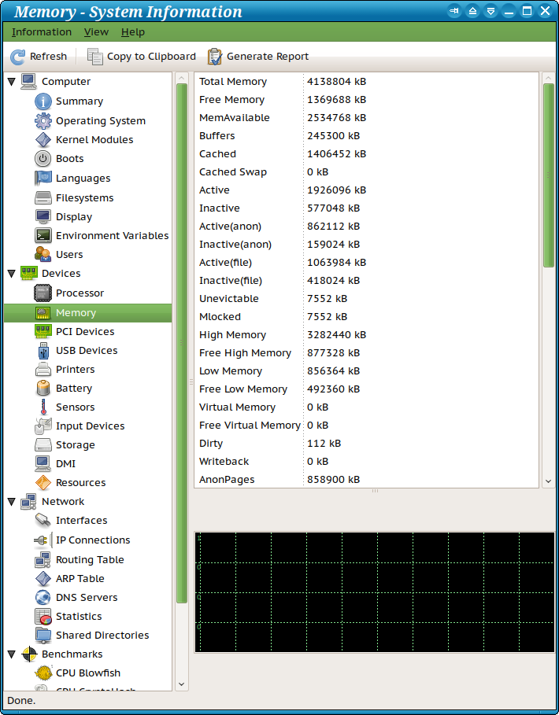Click the Input Devices icon
Image resolution: width=559 pixels, height=715 pixels.
point(43,426)
